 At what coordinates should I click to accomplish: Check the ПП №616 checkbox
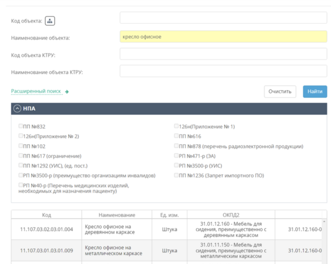[x=177, y=136]
